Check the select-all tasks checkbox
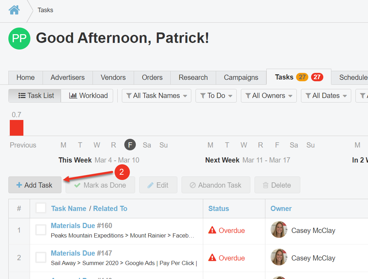Viewport: 368px width, 279px height. point(41,208)
